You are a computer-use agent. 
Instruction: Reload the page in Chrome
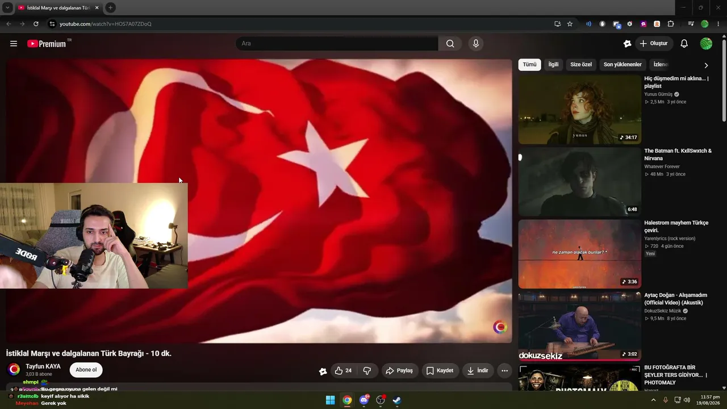(36, 24)
